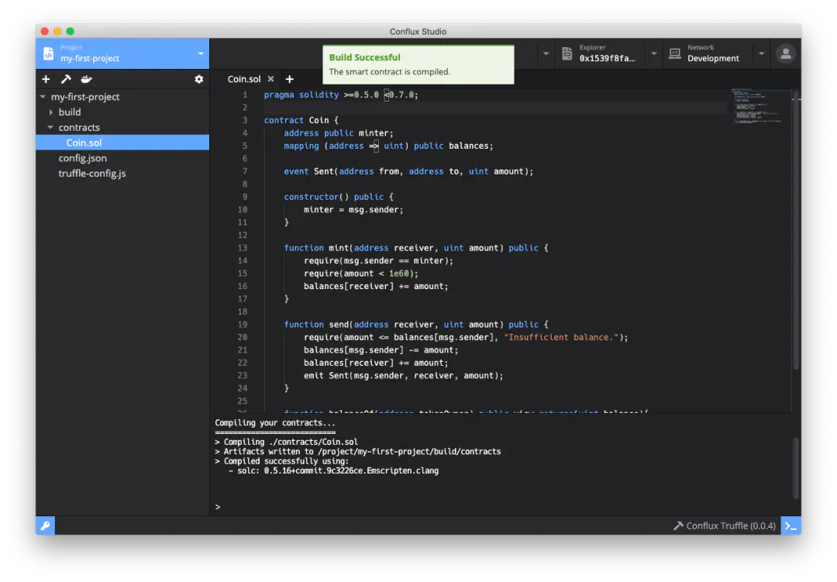Image resolution: width=837 pixels, height=582 pixels.
Task: Close the Coin.sol tab
Action: (x=271, y=79)
